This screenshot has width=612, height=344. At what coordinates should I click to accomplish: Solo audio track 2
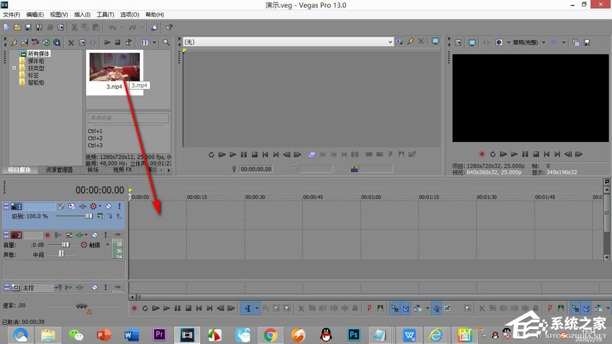click(105, 235)
